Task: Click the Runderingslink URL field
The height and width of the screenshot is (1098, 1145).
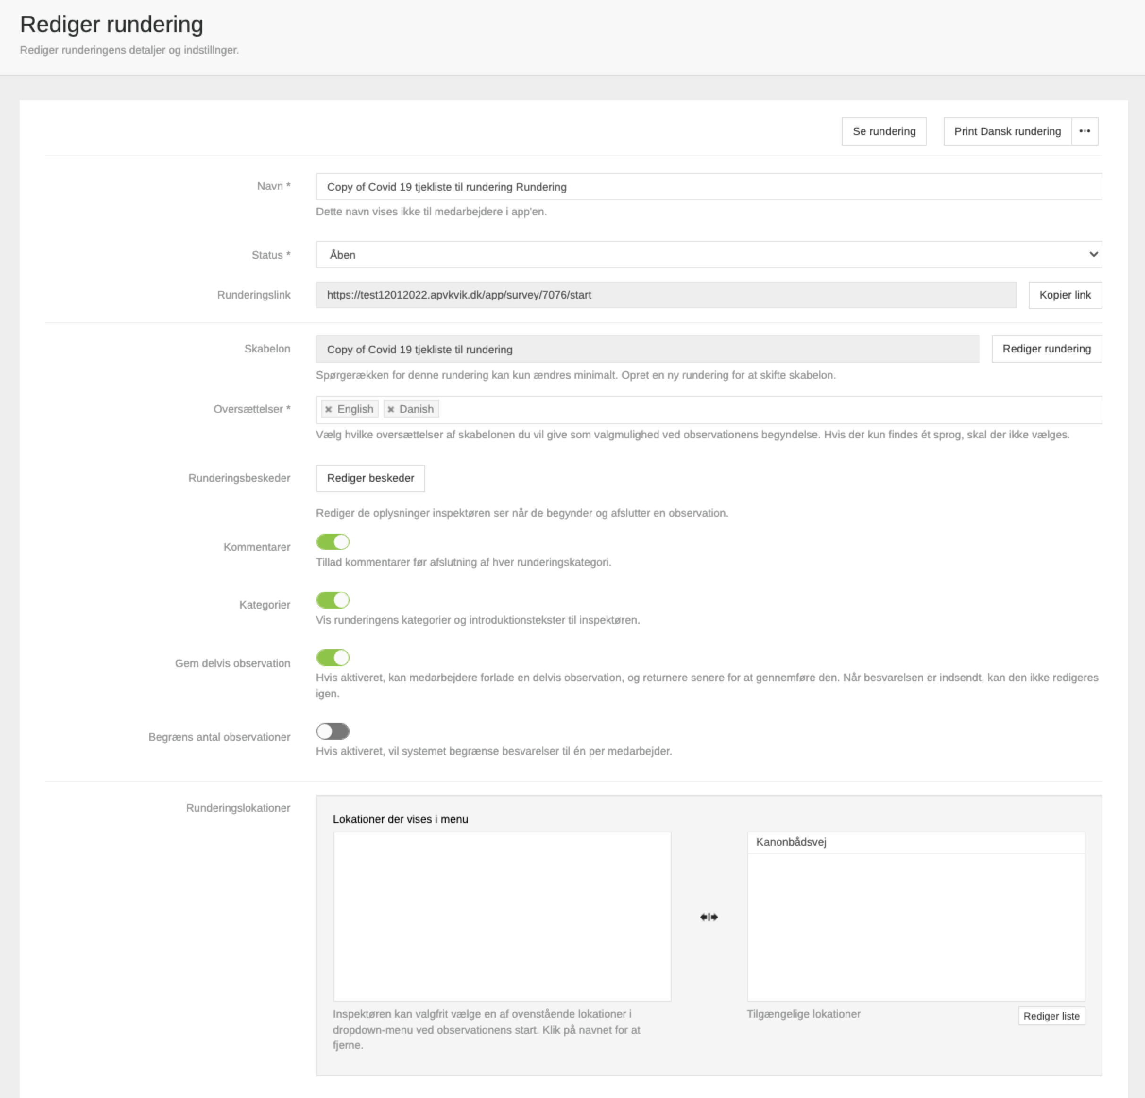Action: tap(666, 295)
